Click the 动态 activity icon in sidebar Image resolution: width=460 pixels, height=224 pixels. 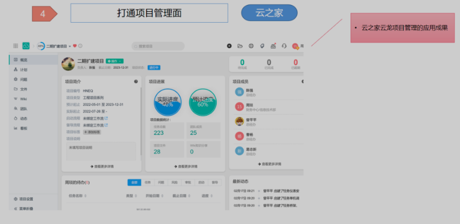(16, 118)
